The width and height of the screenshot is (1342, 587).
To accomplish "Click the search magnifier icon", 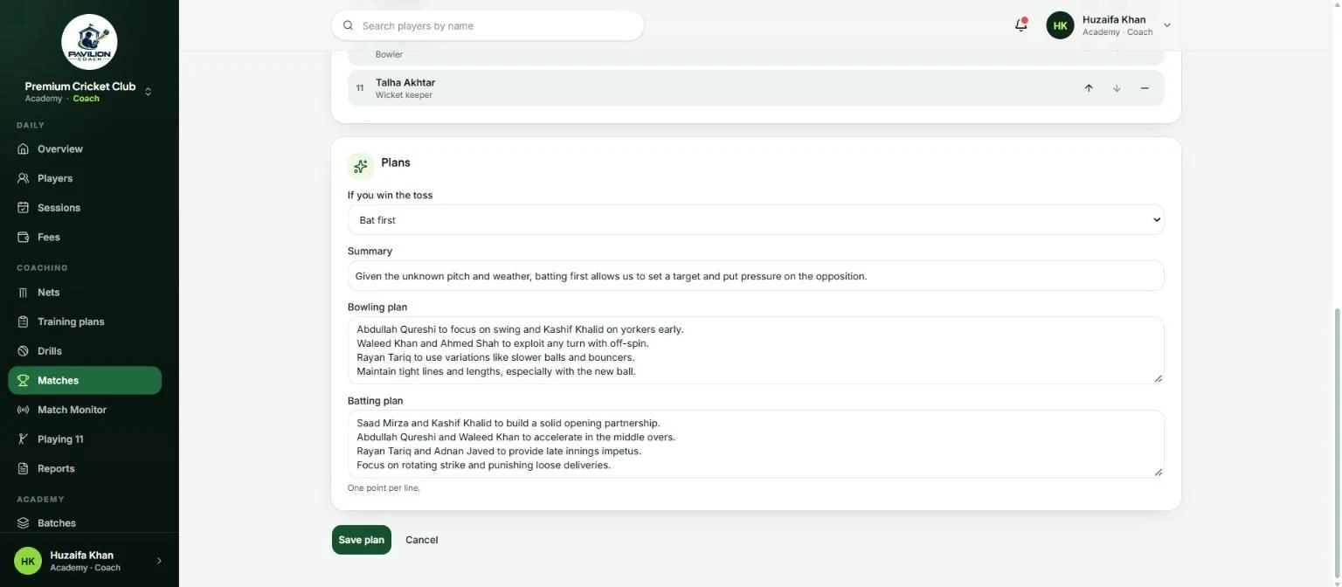I will [348, 25].
